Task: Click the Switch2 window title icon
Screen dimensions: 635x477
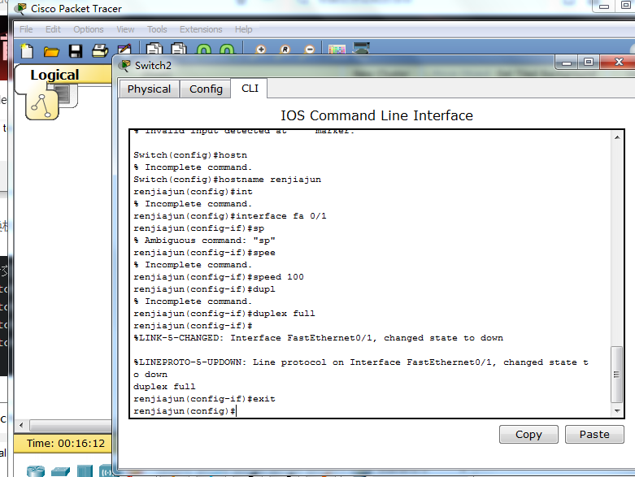Action: click(x=126, y=65)
